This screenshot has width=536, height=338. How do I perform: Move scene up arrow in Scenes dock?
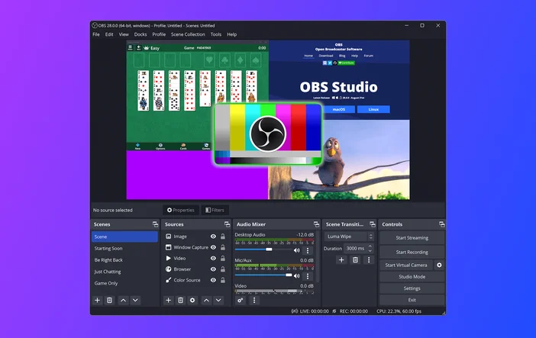[x=123, y=300]
